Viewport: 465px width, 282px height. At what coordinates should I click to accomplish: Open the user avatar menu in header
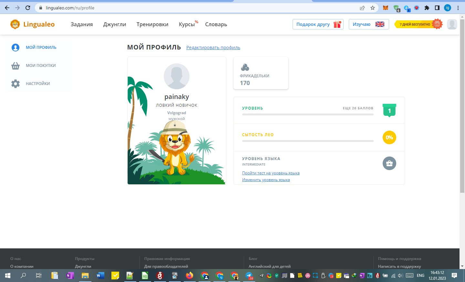[x=452, y=24]
